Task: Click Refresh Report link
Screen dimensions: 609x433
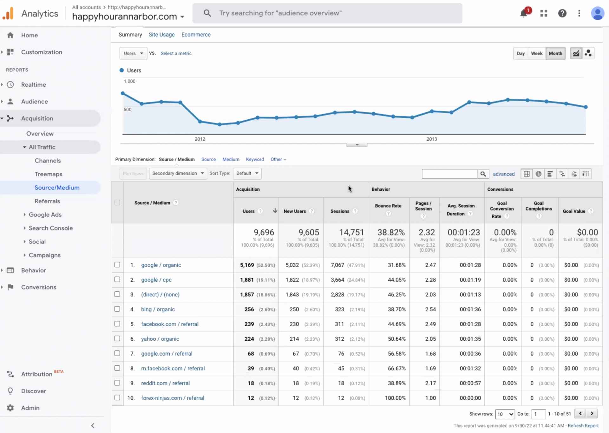Action: pos(583,426)
